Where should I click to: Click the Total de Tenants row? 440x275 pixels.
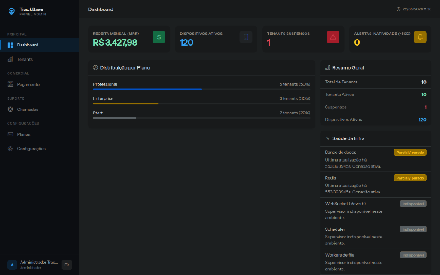point(376,82)
